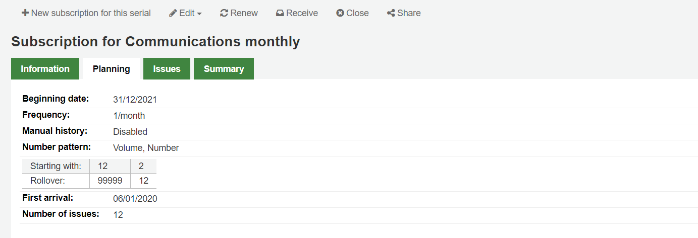698x238 pixels.
Task: Click the plus icon for new subscription
Action: pyautogui.click(x=25, y=13)
